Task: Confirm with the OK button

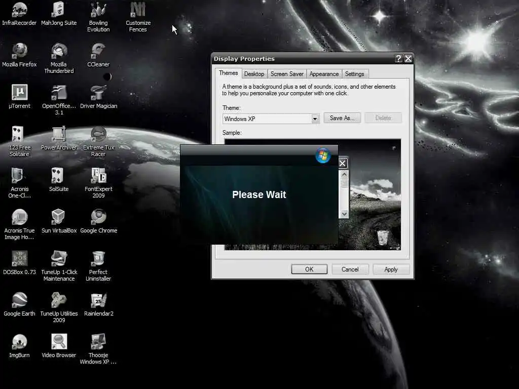Action: (309, 269)
